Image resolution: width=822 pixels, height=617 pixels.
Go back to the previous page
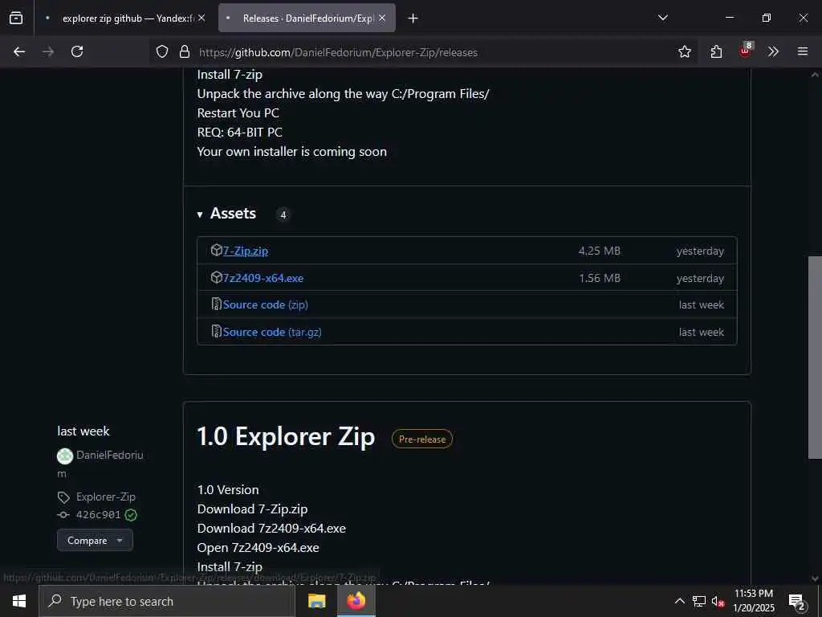[19, 52]
